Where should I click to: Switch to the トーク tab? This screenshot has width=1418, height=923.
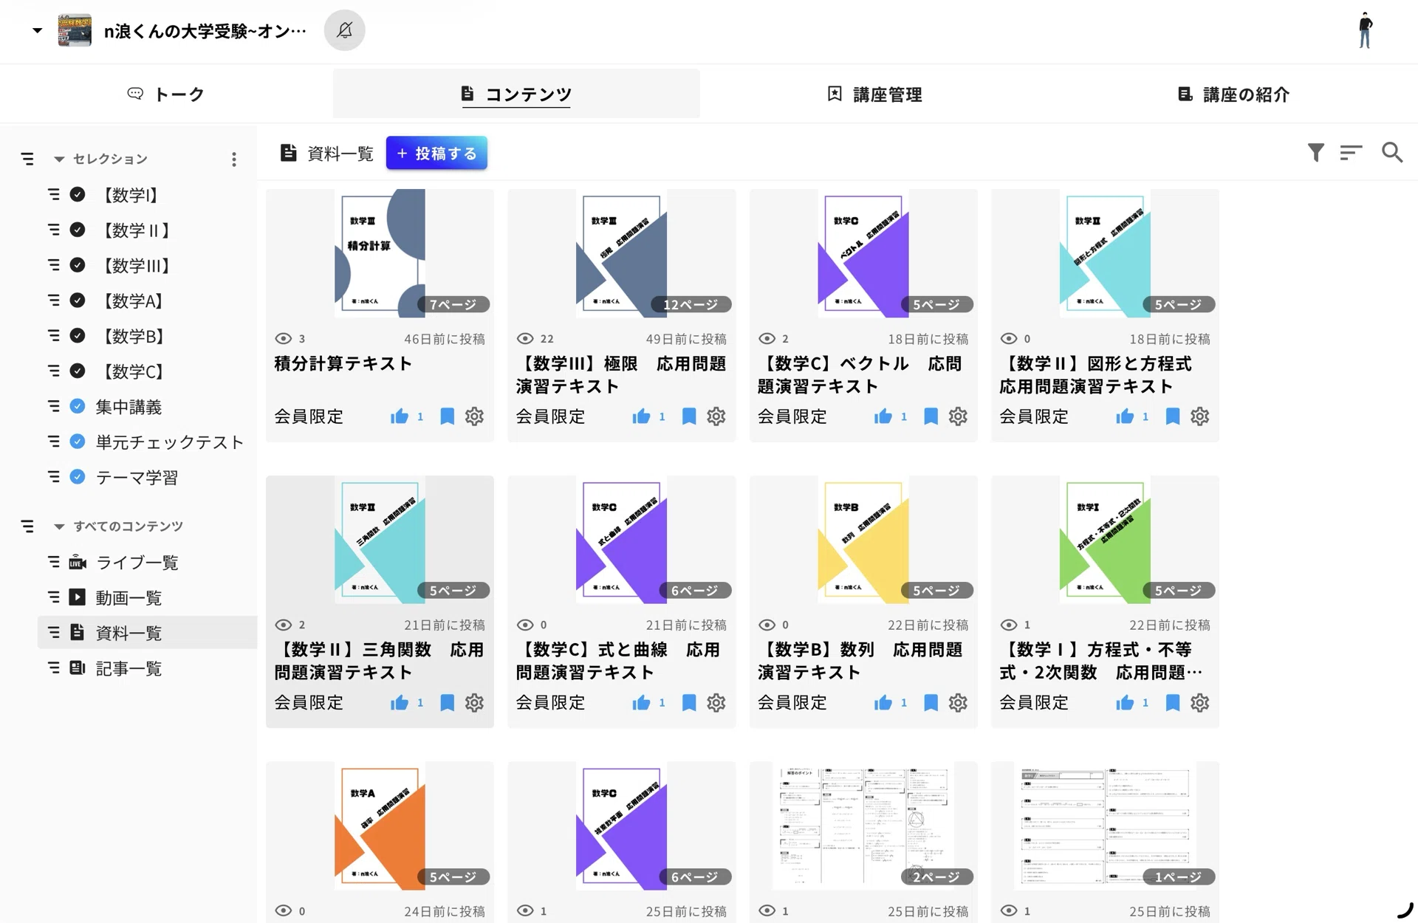(166, 94)
